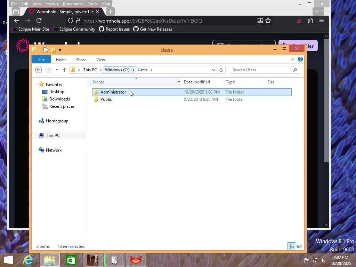
Task: Open the Start menu Windows logo
Action: [x=9, y=260]
